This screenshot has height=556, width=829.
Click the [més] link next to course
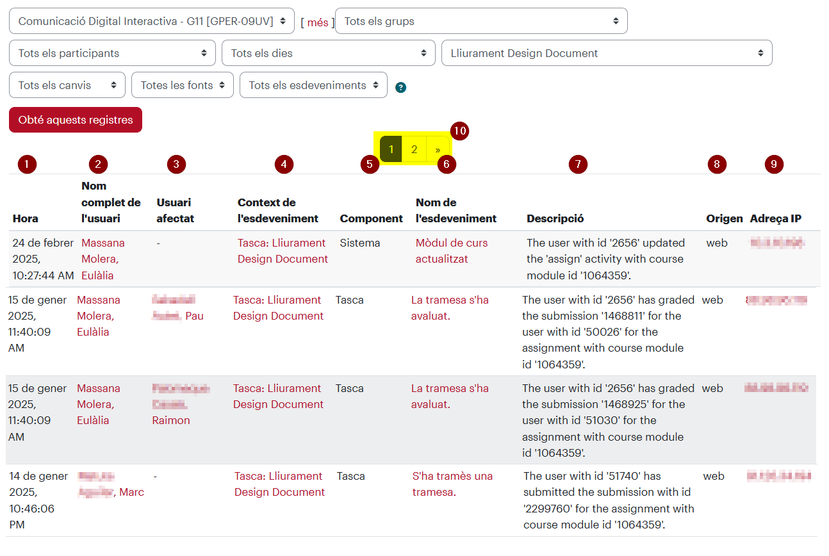(x=318, y=22)
